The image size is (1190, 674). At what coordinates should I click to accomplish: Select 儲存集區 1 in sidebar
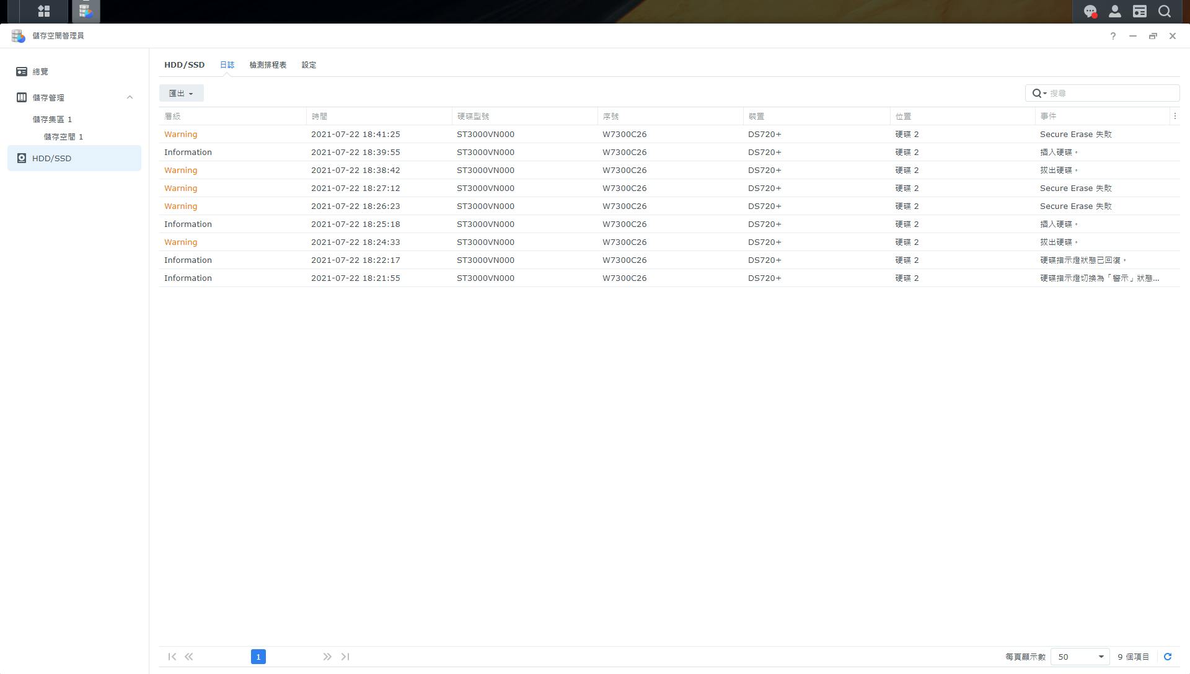point(52,119)
